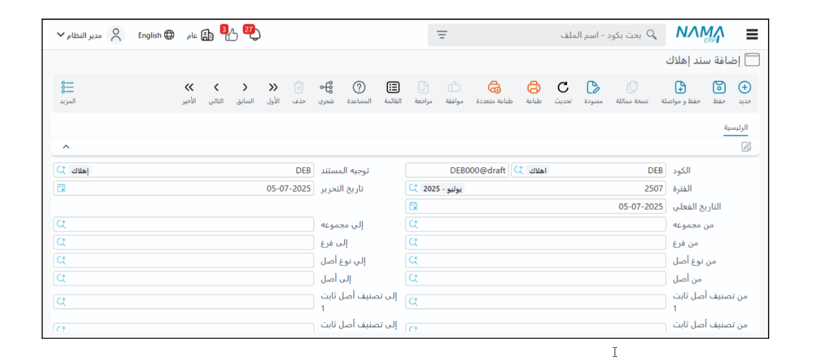The height and width of the screenshot is (363, 828).
Task: Select the الرئيسية tab
Action: click(x=735, y=128)
